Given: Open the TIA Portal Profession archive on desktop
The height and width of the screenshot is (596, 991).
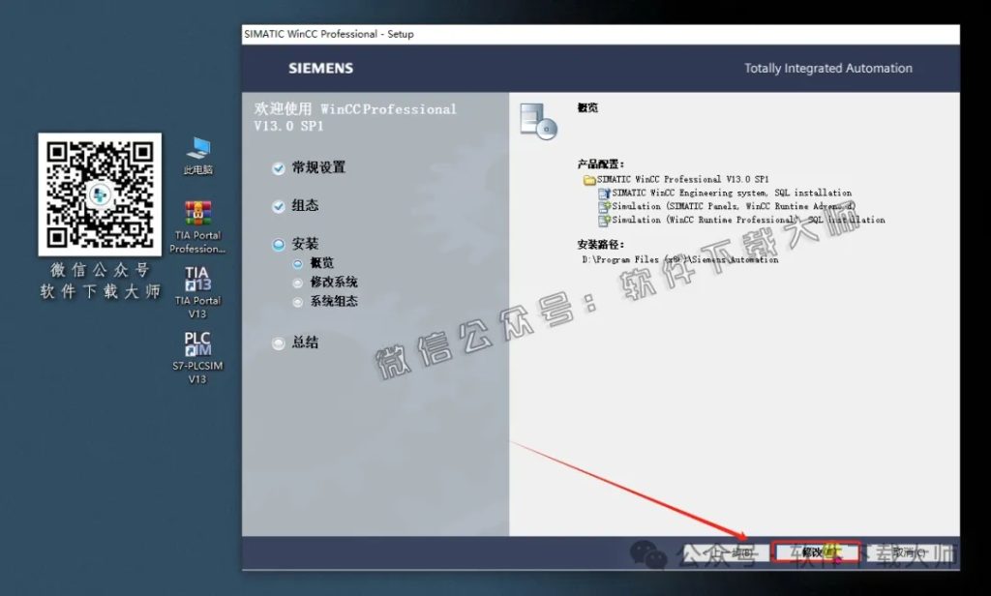Looking at the screenshot, I should (197, 211).
